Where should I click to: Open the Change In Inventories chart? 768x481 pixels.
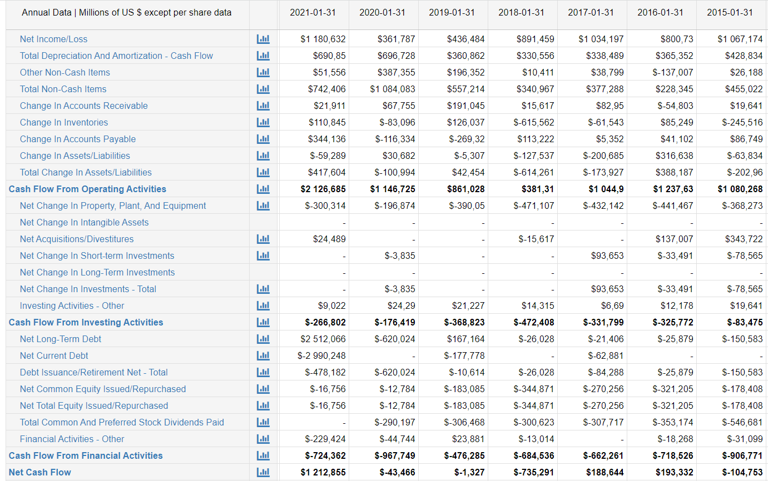click(262, 122)
